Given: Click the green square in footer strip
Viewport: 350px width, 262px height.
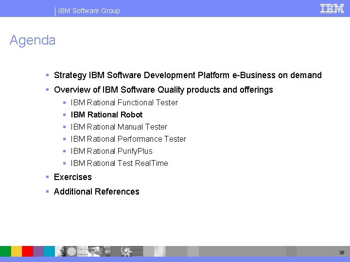Looking at the screenshot, I should (5, 251).
